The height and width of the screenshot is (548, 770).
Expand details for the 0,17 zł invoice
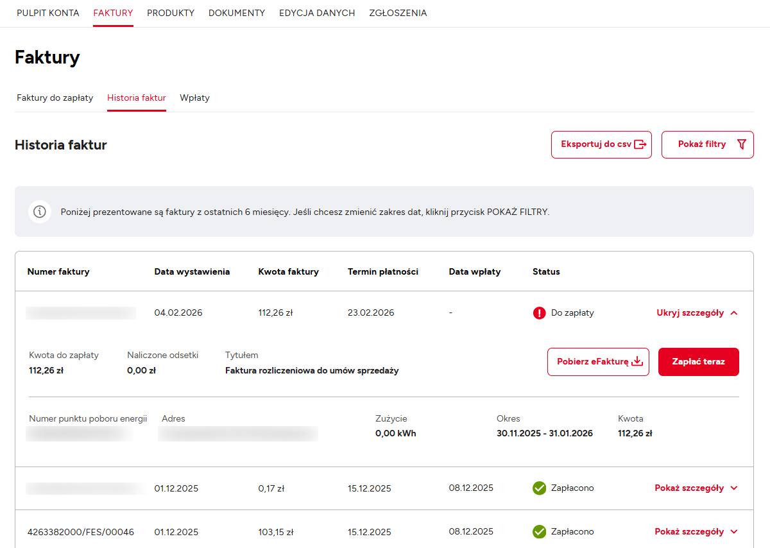[x=696, y=488]
